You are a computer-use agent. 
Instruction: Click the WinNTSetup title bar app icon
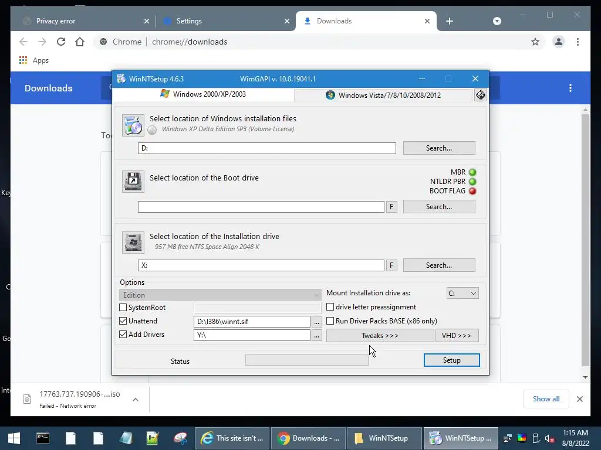121,79
